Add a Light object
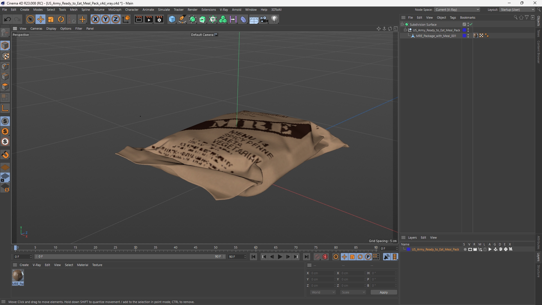This screenshot has height=305, width=542. pyautogui.click(x=274, y=19)
